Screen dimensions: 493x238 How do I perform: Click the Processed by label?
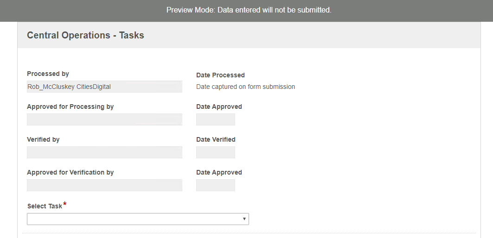pos(48,74)
